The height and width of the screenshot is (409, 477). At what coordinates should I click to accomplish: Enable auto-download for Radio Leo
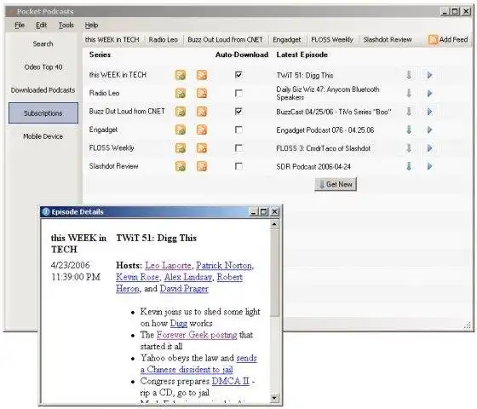click(x=238, y=93)
